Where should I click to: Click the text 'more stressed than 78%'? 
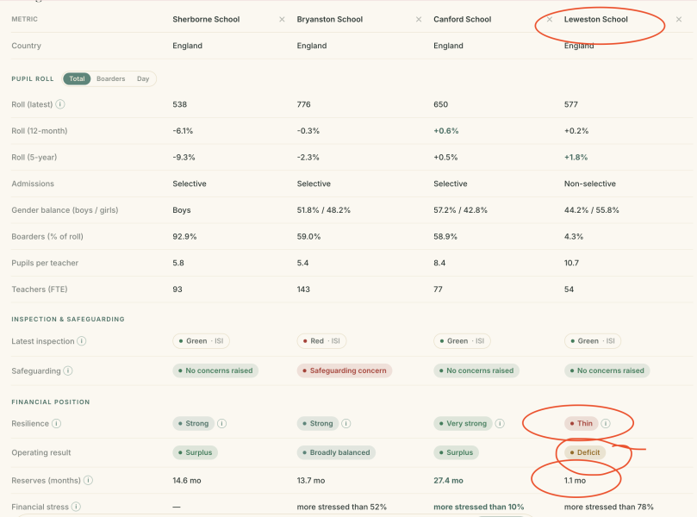pyautogui.click(x=608, y=507)
